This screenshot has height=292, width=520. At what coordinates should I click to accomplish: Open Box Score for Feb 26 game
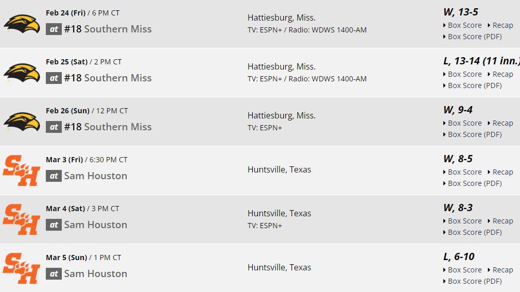pos(464,123)
